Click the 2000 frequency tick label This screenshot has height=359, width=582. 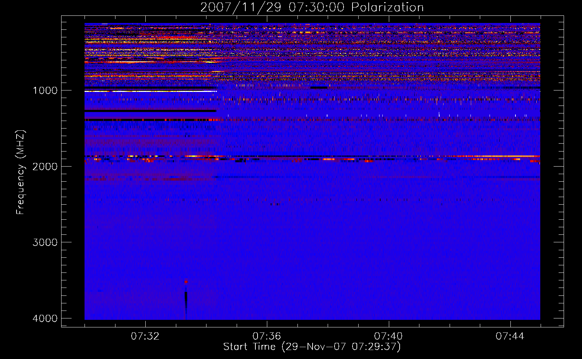tap(45, 166)
